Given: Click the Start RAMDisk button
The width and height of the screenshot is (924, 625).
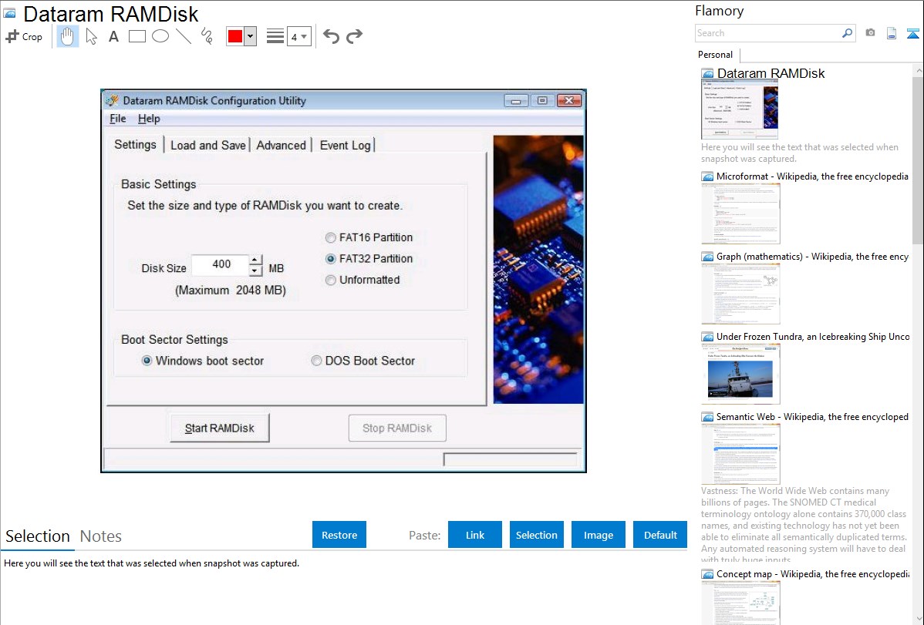Looking at the screenshot, I should tap(219, 428).
